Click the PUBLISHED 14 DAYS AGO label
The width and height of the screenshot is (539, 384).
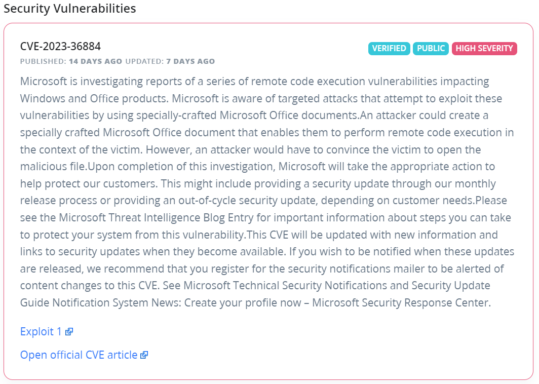(71, 62)
